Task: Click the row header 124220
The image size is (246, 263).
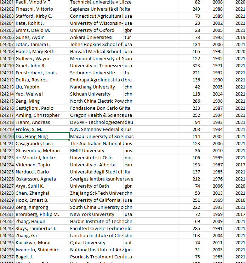Action: click(7, 136)
